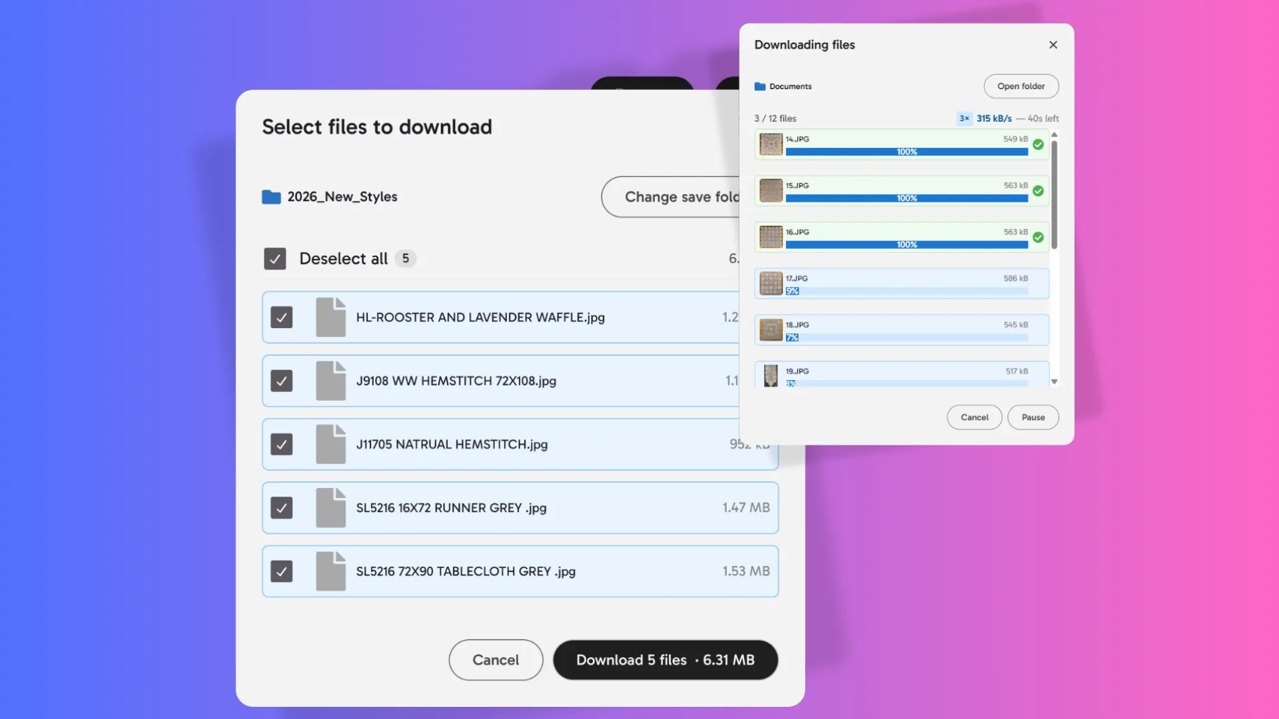The image size is (1279, 719).
Task: Uncheck J11705 NATRUAL HEMSTITCH.jpg checkbox
Action: tap(282, 444)
